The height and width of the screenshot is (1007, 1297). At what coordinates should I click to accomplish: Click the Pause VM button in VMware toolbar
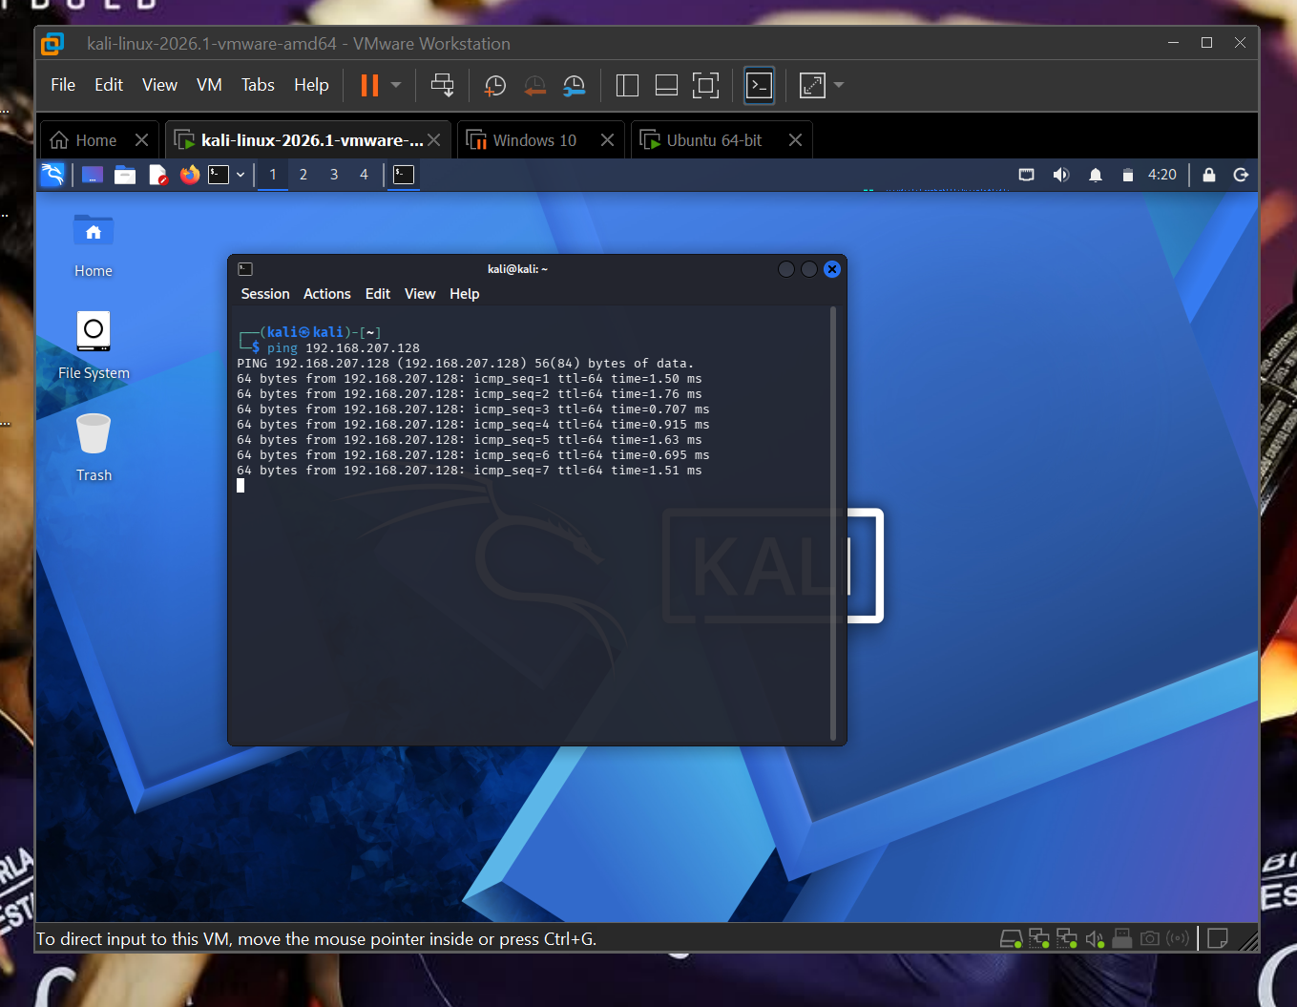point(369,85)
